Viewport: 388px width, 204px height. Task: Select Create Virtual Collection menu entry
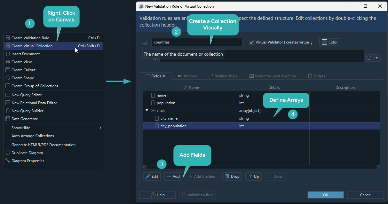53,46
